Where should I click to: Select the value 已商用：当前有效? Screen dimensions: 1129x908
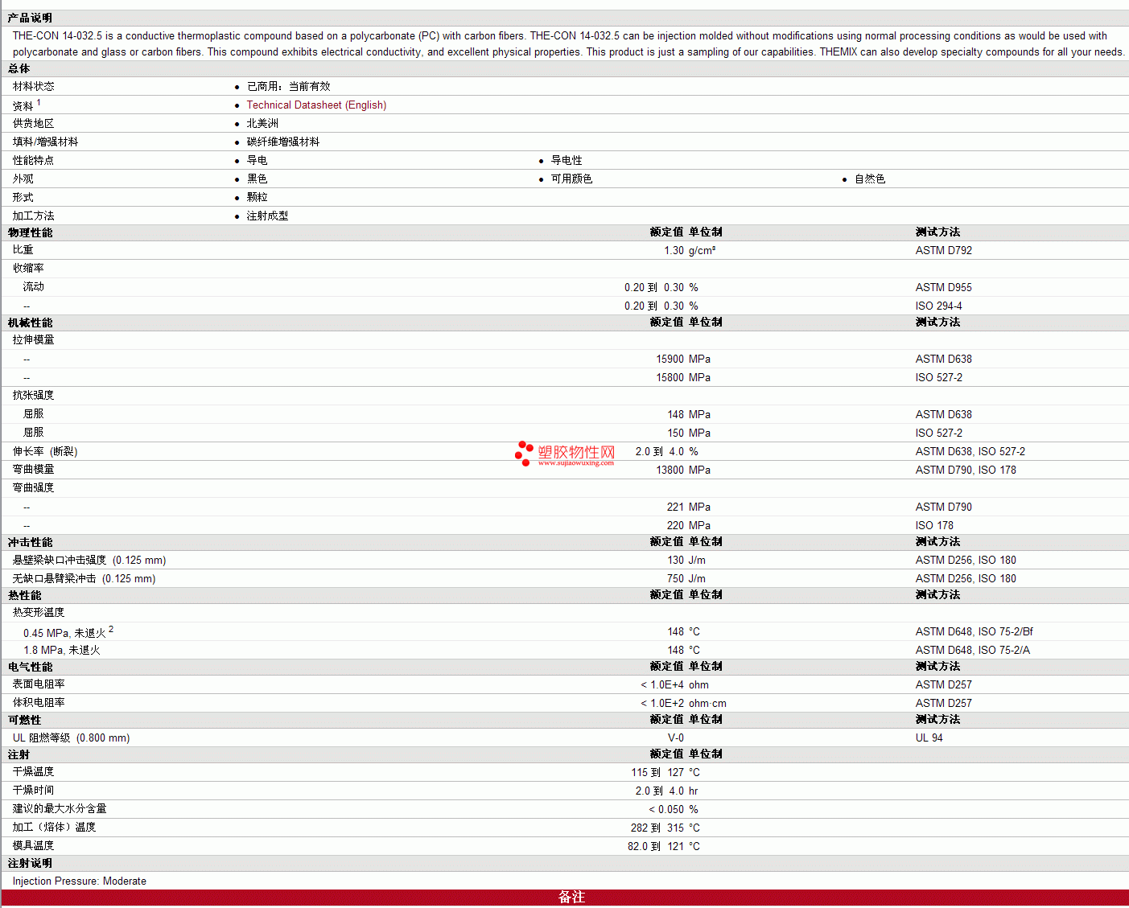(x=289, y=87)
